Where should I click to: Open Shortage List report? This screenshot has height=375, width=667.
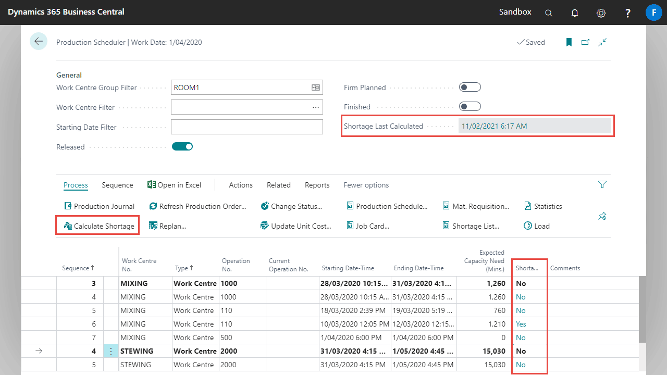pos(471,226)
